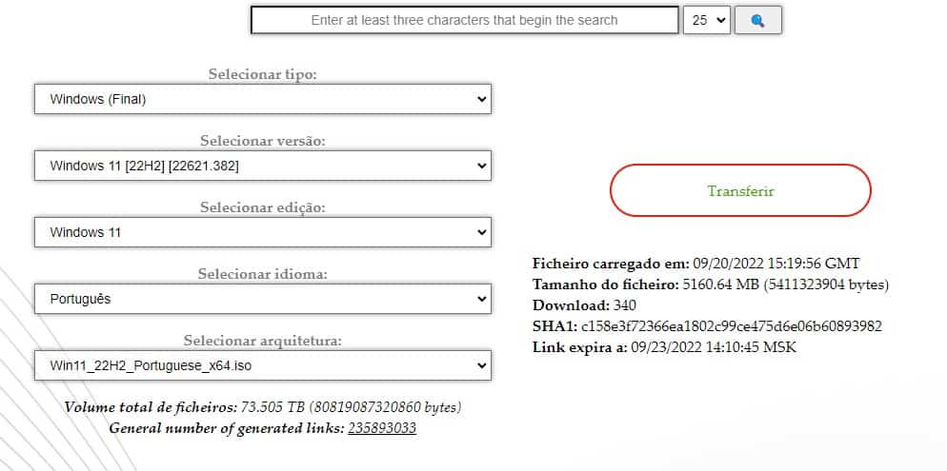Open the Selecionar arquitetura dropdown
The image size is (947, 471).
click(263, 365)
